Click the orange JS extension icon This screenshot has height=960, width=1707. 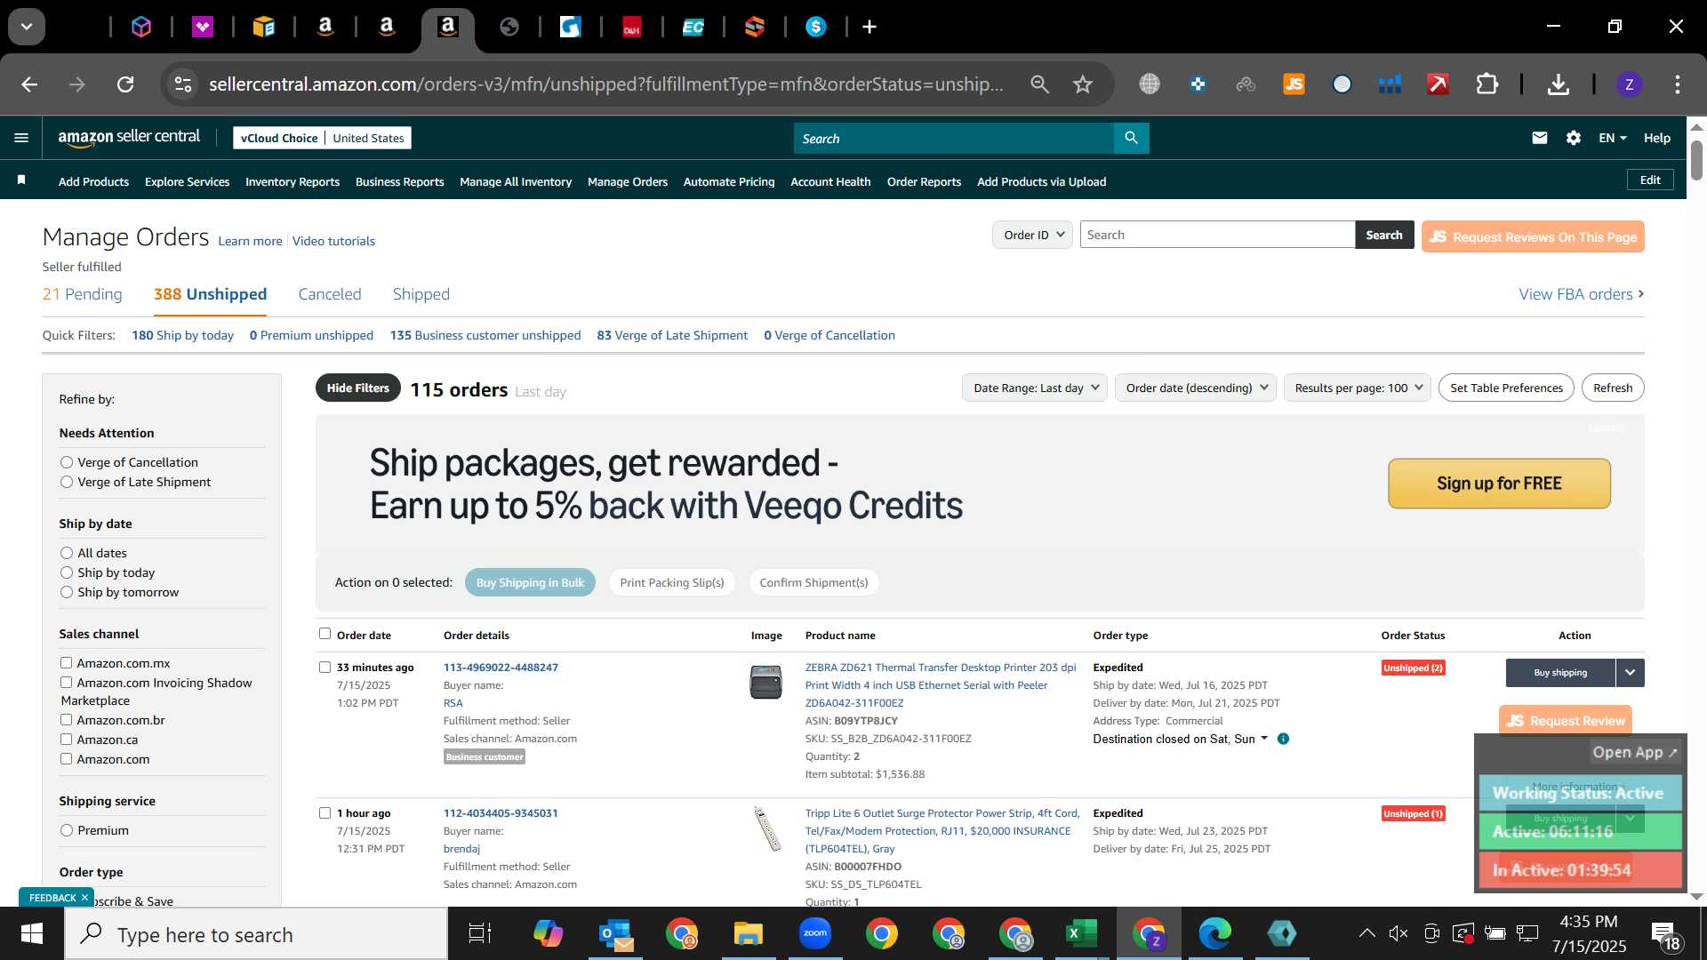(1294, 84)
